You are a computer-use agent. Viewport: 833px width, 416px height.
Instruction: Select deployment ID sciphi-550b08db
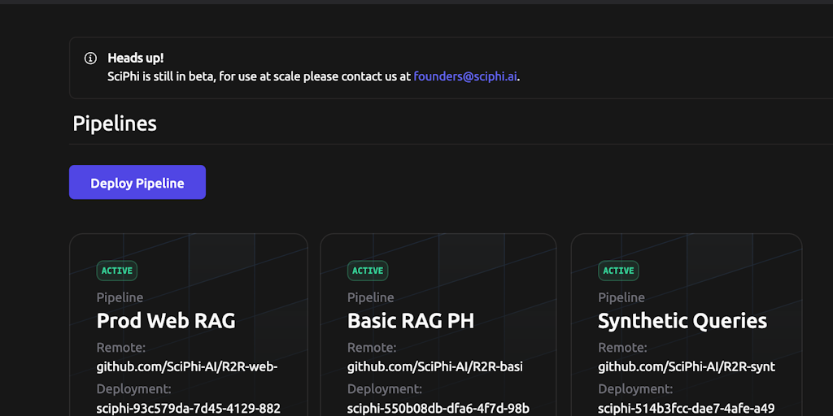click(438, 408)
